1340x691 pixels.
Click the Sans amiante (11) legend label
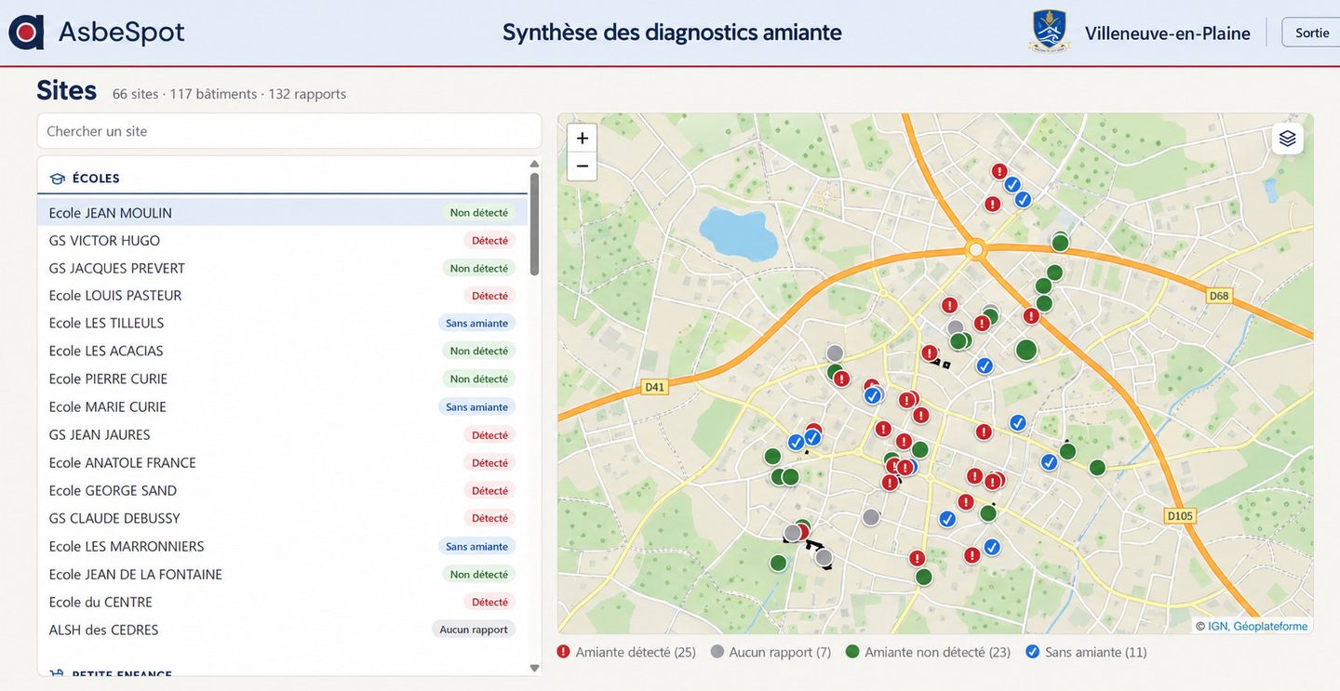(x=1096, y=653)
